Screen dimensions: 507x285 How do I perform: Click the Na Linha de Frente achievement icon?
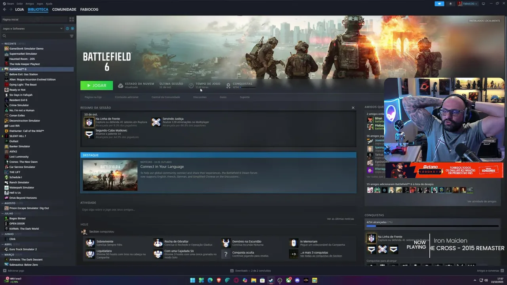(89, 122)
